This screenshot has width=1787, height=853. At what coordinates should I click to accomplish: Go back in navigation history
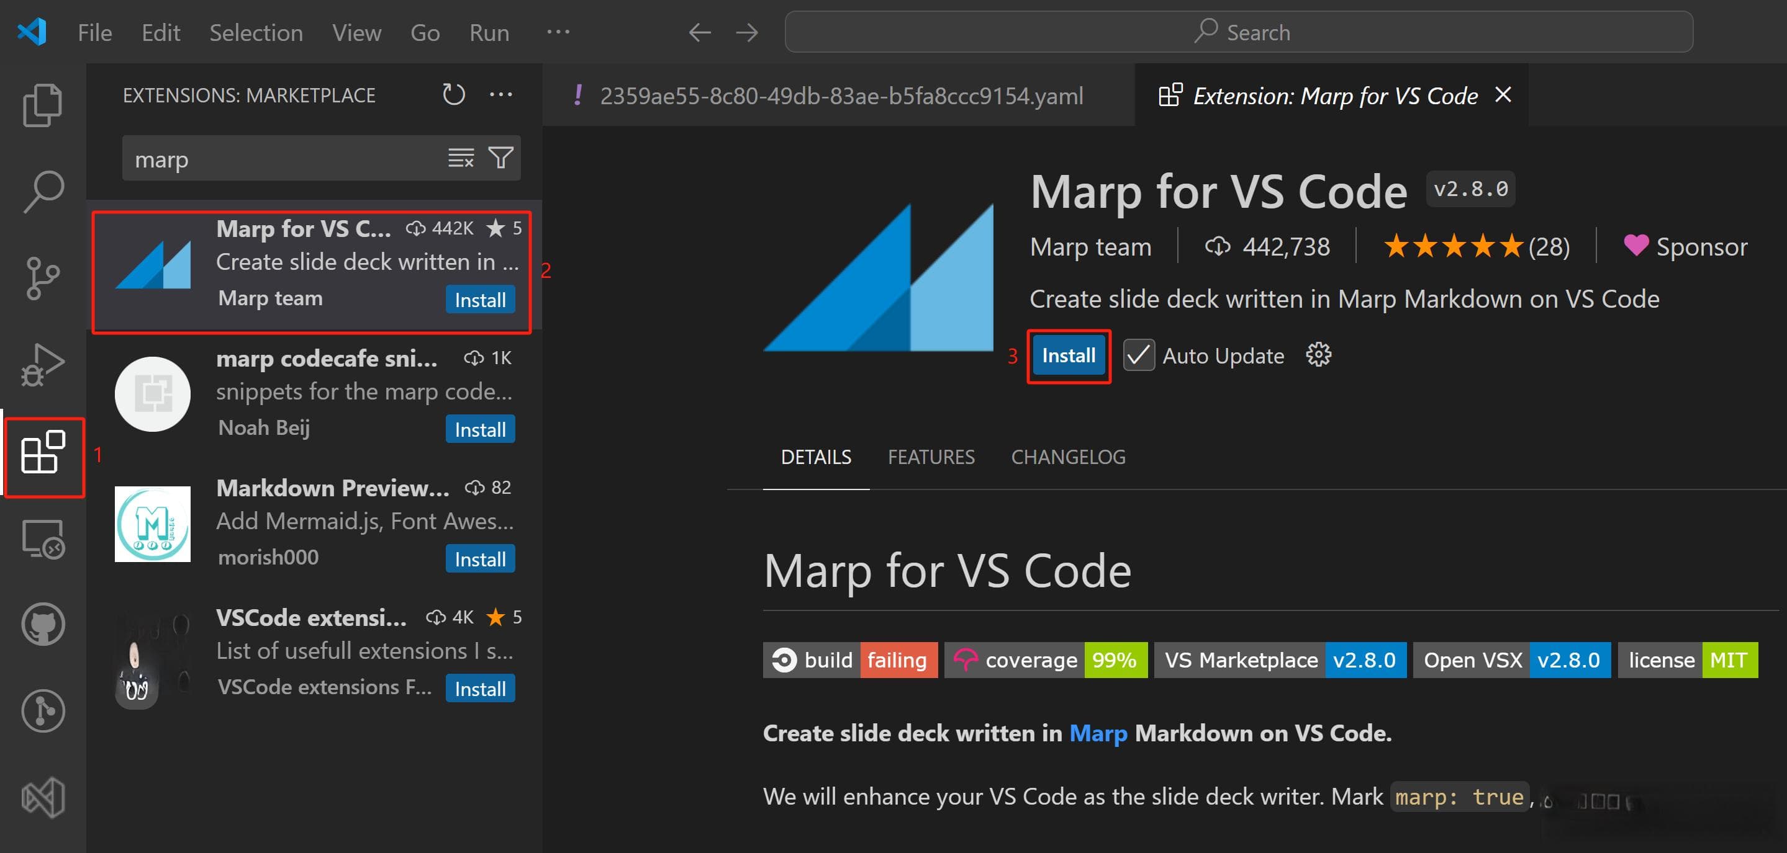700,32
